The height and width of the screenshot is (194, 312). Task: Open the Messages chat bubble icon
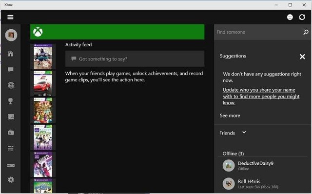tap(11, 69)
